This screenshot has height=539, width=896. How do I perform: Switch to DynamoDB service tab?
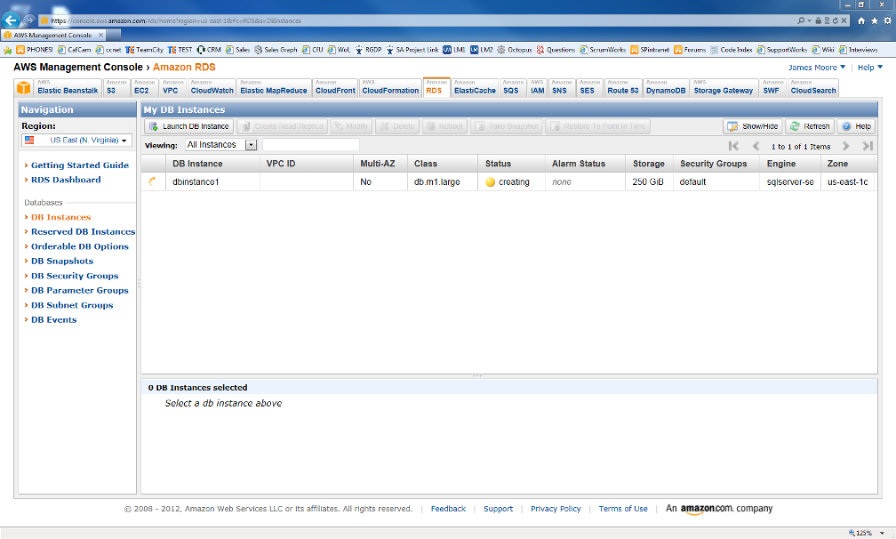point(665,87)
